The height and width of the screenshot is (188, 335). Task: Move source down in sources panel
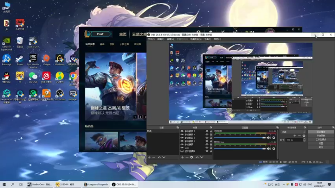point(202,158)
